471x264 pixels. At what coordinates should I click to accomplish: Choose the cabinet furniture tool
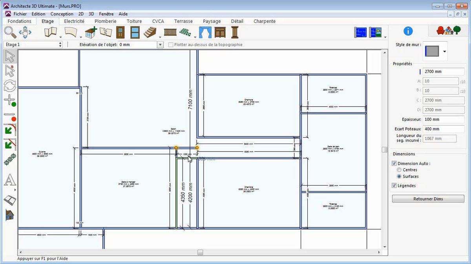pyautogui.click(x=220, y=32)
